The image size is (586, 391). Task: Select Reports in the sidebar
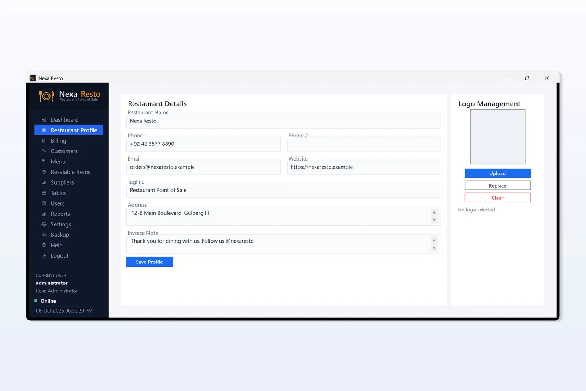tap(69, 214)
